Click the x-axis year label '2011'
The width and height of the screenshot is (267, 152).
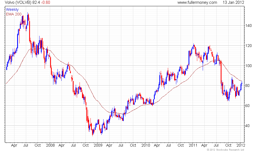pos(193,145)
